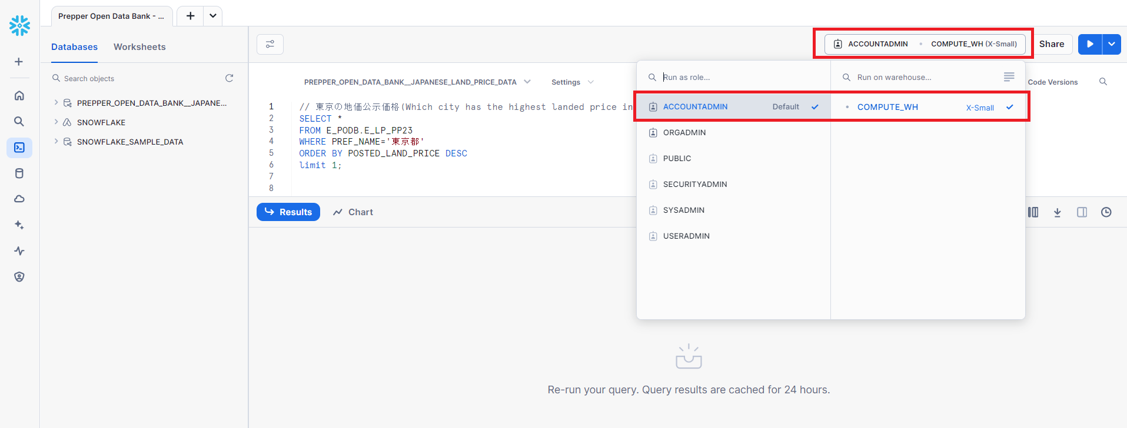Image resolution: width=1127 pixels, height=428 pixels.
Task: Click the Run on warehouse search field
Action: click(x=921, y=77)
